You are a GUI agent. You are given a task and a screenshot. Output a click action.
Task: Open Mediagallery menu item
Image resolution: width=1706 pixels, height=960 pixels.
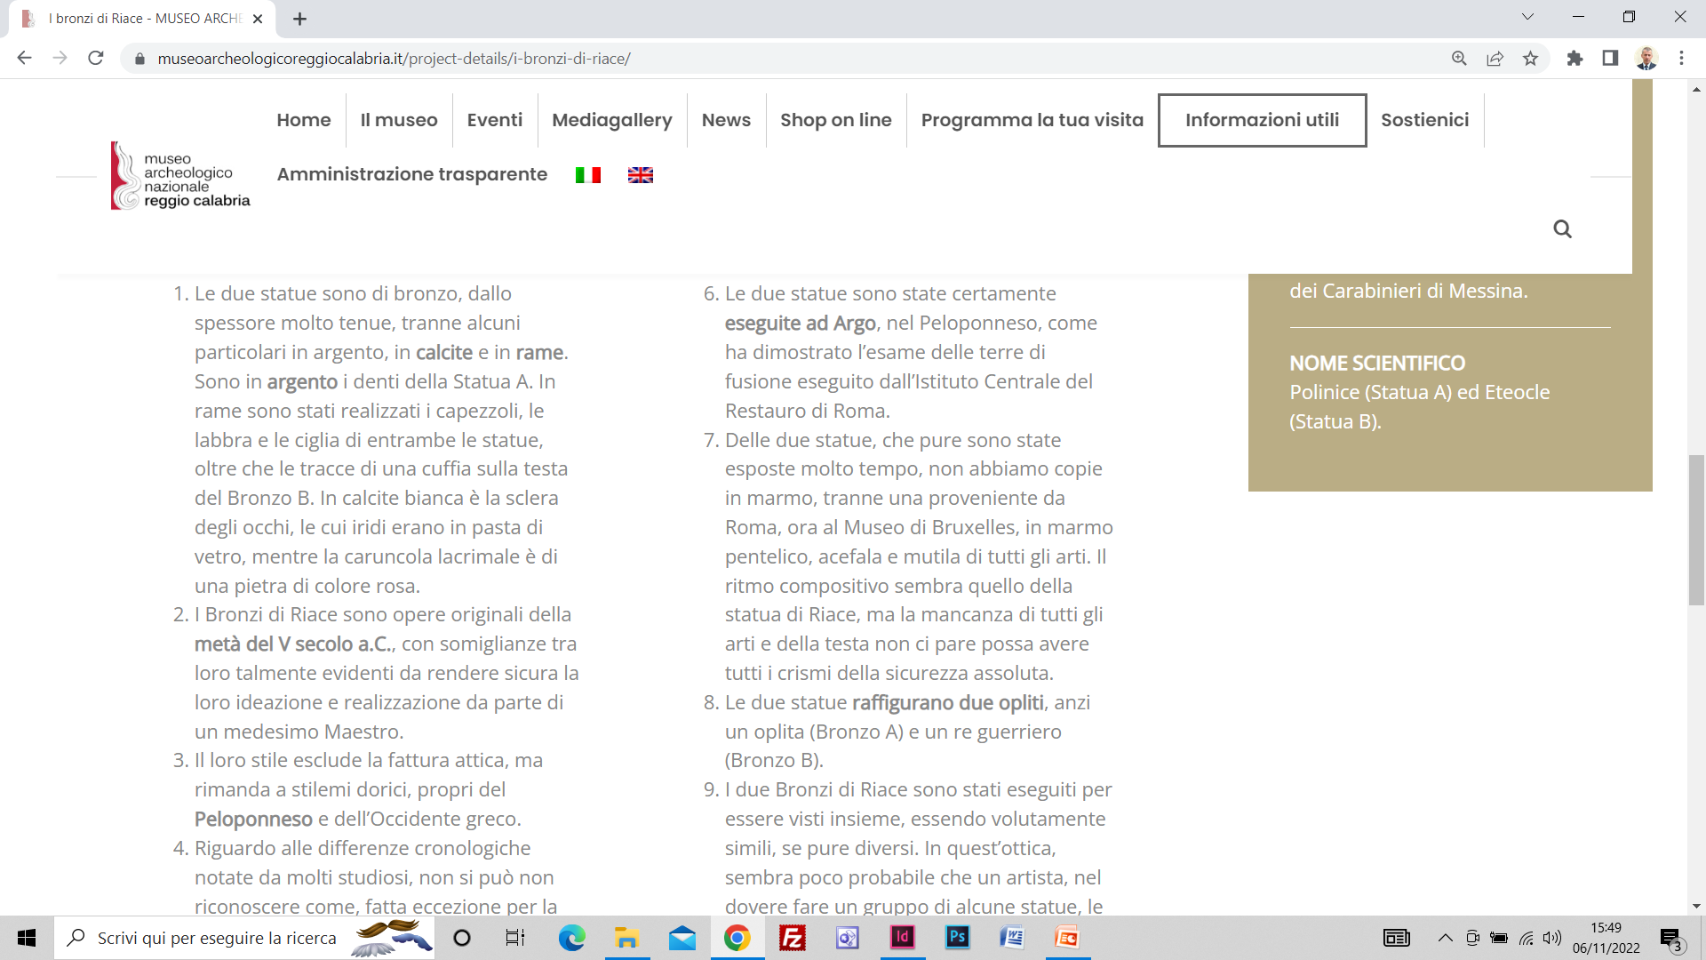pos(612,120)
